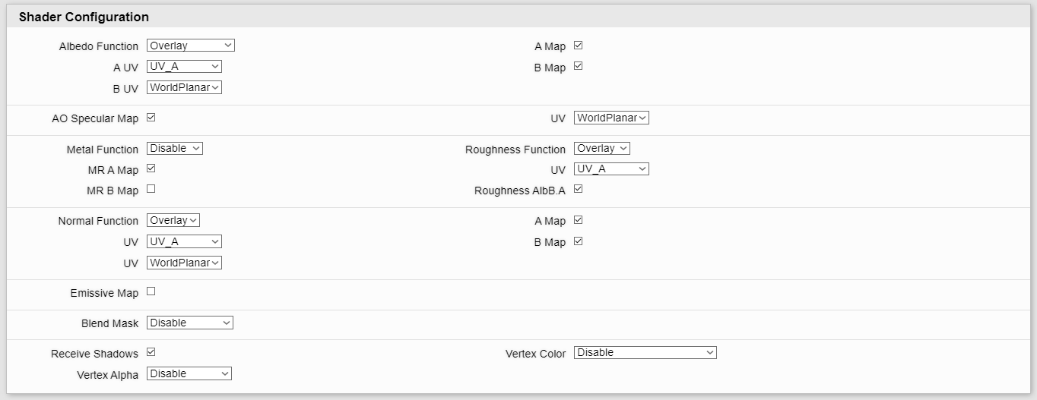
Task: Open the Albedo Function dropdown
Action: pos(191,46)
